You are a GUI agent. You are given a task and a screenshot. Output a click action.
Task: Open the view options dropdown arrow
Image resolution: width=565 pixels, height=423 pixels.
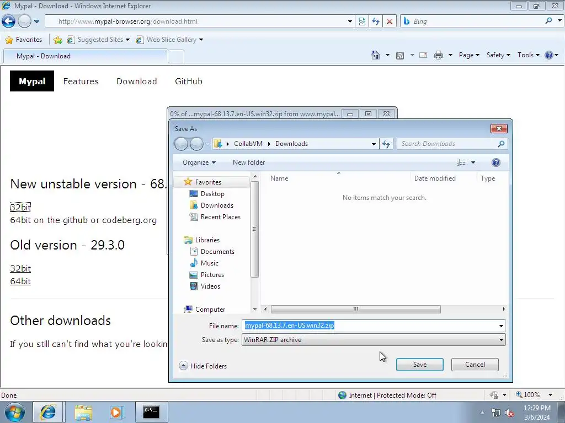[x=473, y=162]
